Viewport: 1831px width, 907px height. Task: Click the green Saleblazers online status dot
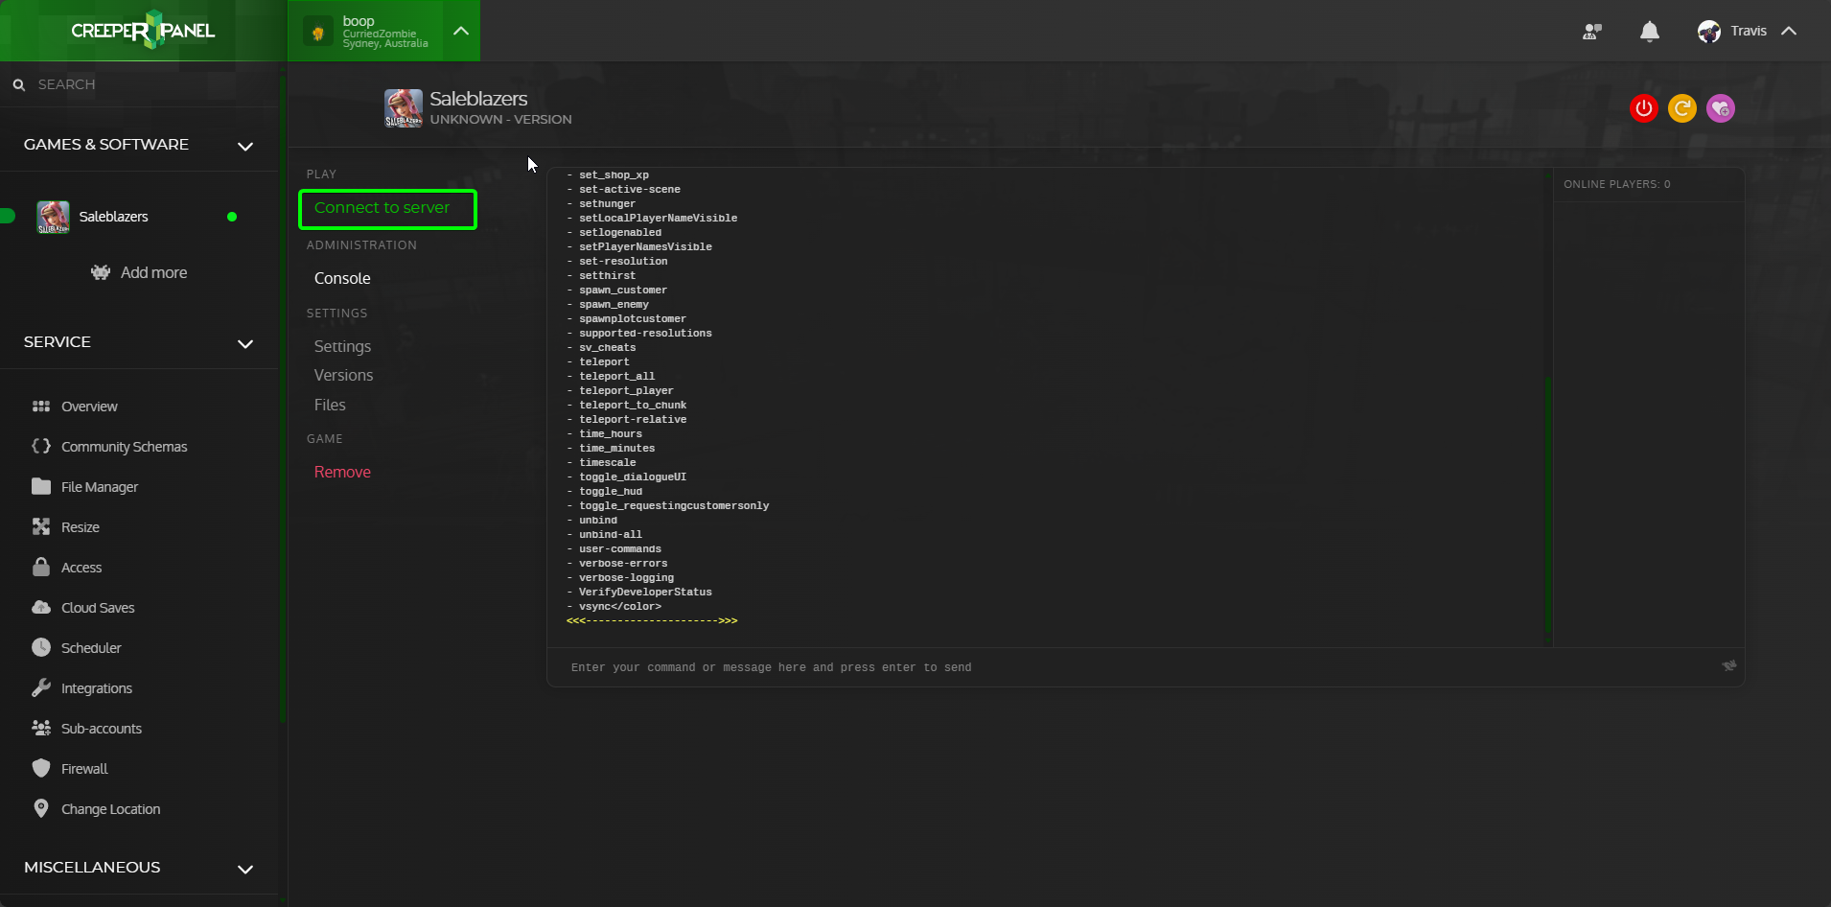pos(232,217)
